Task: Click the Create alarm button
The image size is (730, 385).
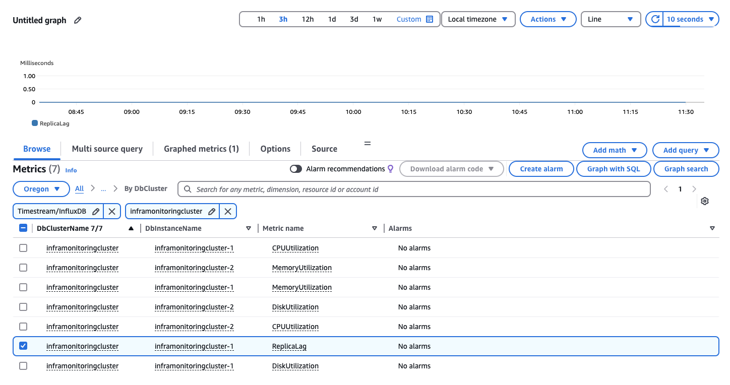Action: click(x=541, y=168)
